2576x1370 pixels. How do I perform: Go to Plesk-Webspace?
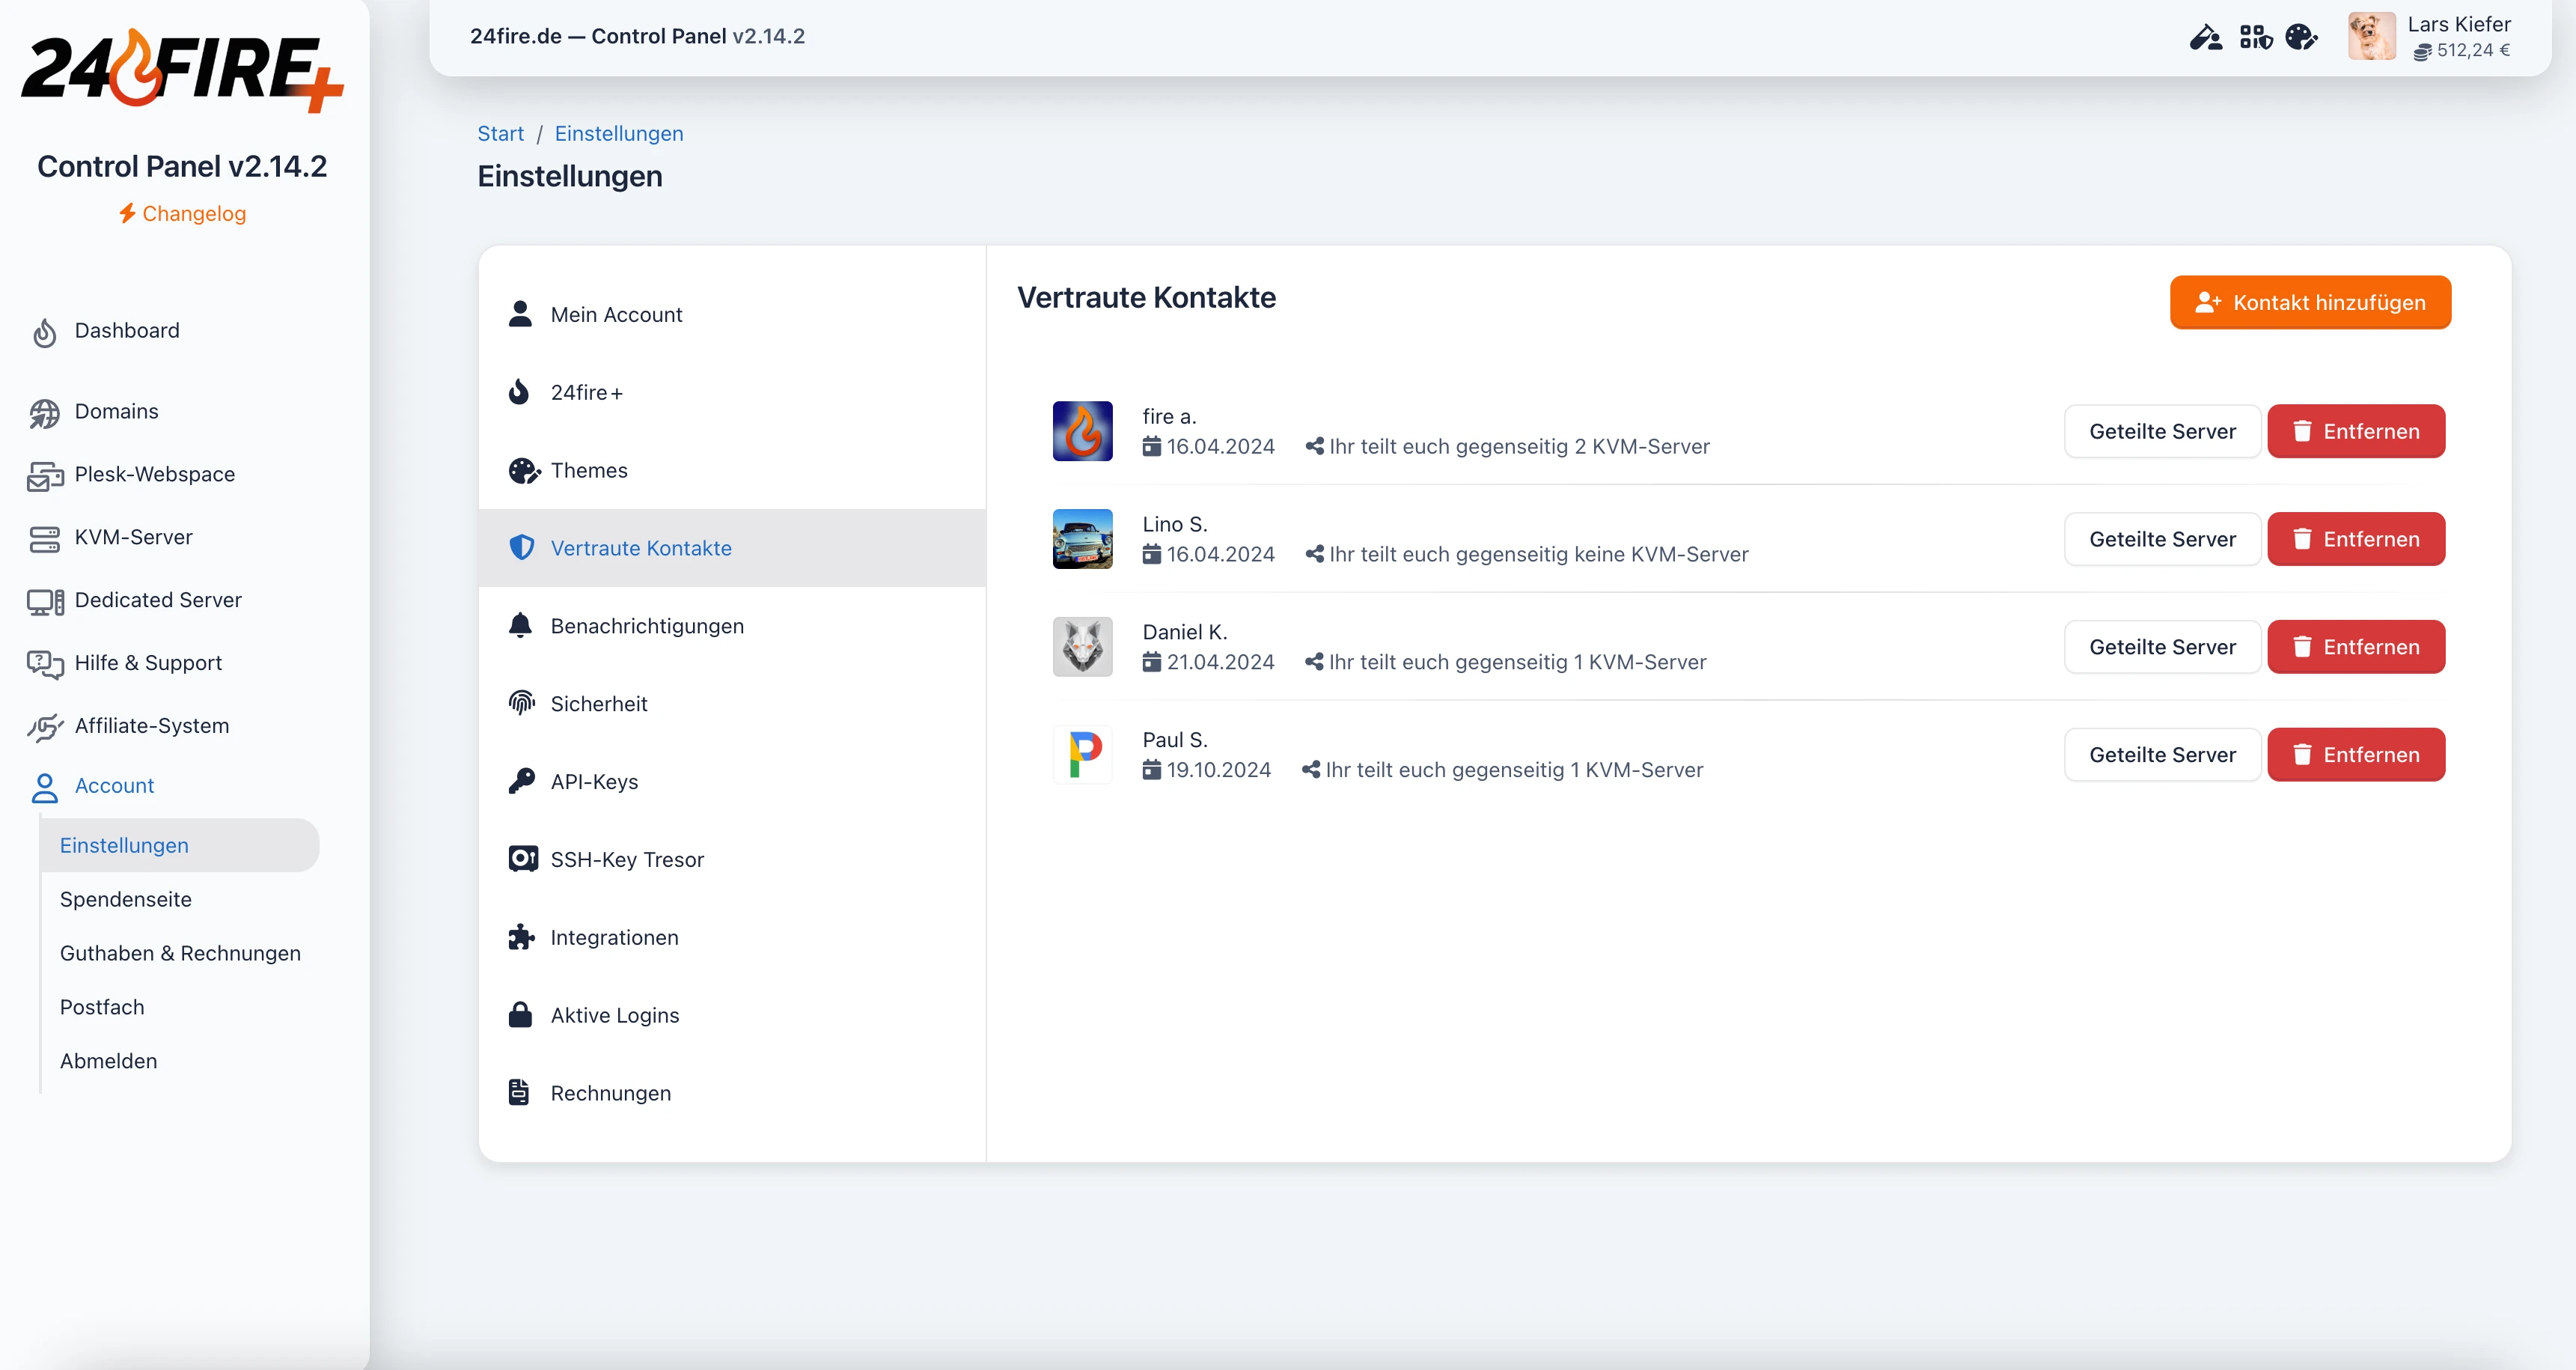tap(155, 474)
